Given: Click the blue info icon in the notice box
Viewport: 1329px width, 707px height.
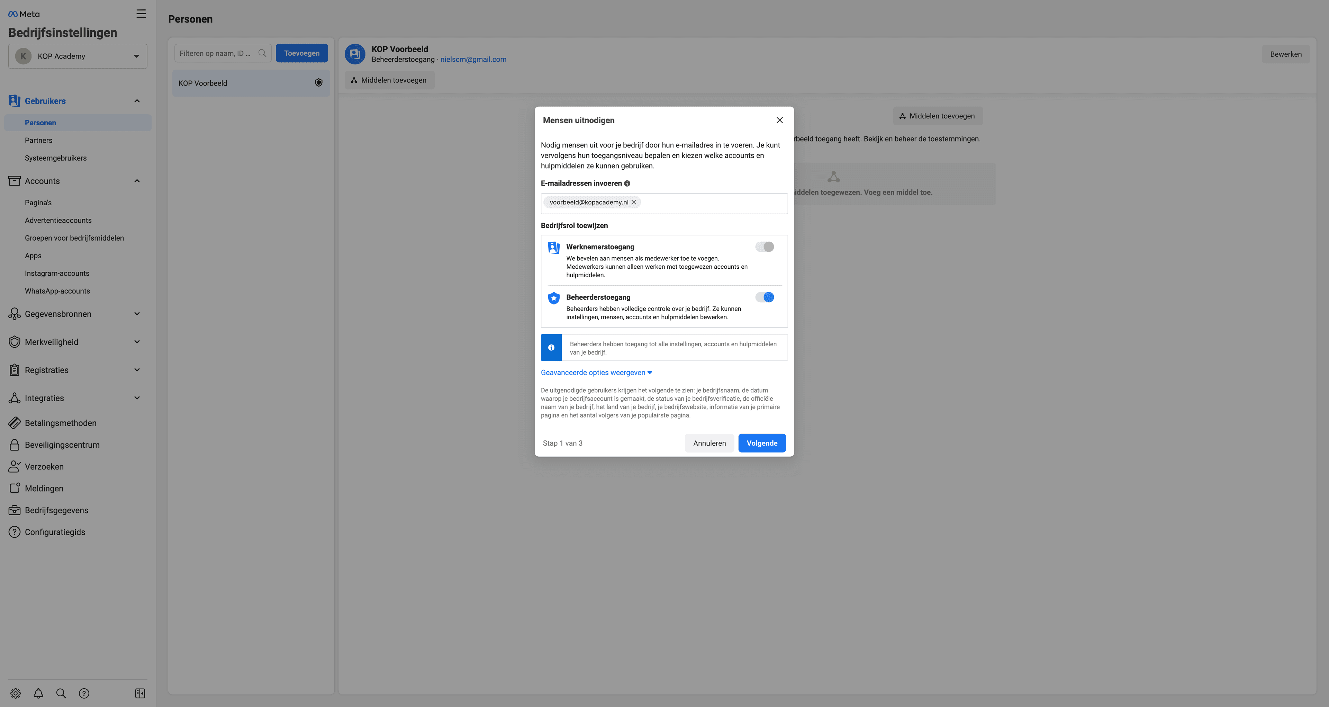Looking at the screenshot, I should (551, 347).
